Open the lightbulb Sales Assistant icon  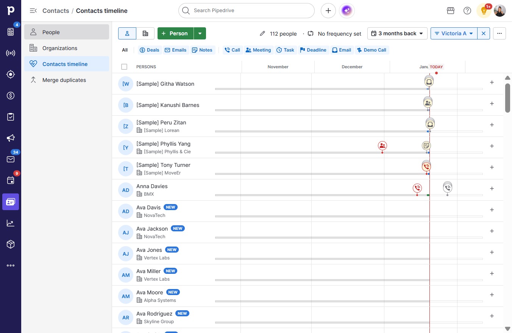pos(484,11)
